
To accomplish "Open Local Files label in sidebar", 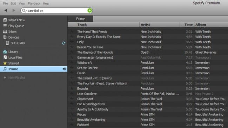I will pos(15,58).
